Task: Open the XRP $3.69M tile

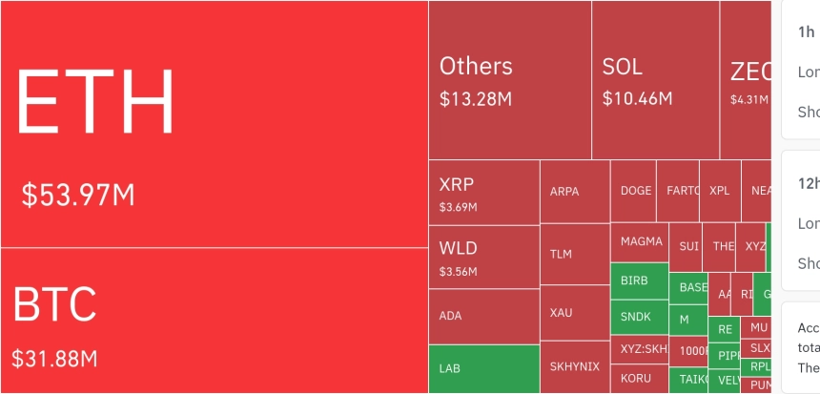Action: point(484,193)
